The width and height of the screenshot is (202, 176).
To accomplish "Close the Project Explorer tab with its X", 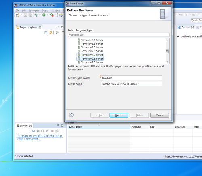I will coord(40,27).
